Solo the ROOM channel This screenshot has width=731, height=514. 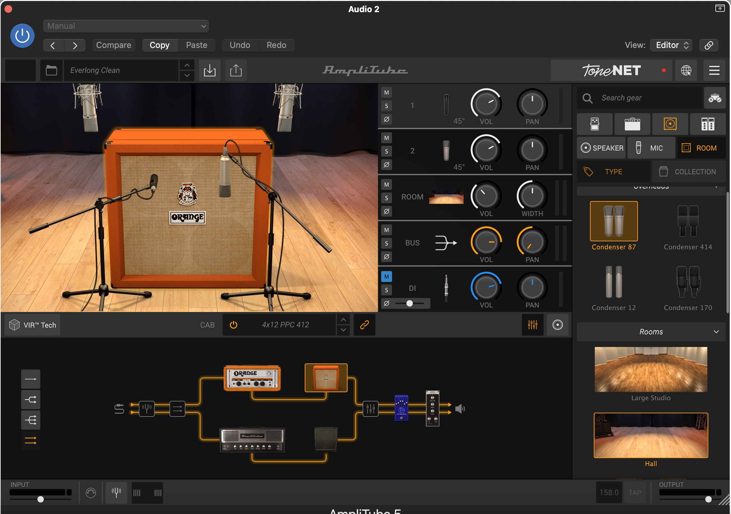[x=387, y=198]
